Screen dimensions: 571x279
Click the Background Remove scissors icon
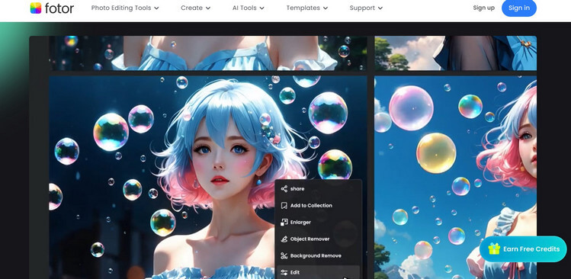(284, 255)
